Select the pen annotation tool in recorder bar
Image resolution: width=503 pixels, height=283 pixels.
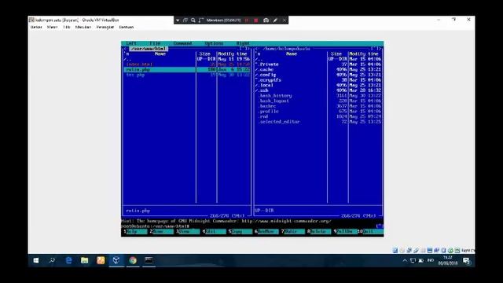pos(275,20)
